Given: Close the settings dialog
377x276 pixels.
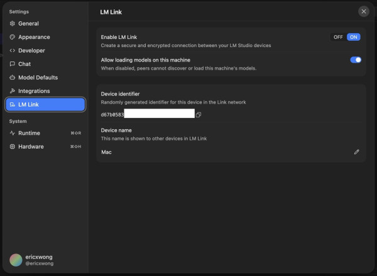Looking at the screenshot, I should (364, 11).
